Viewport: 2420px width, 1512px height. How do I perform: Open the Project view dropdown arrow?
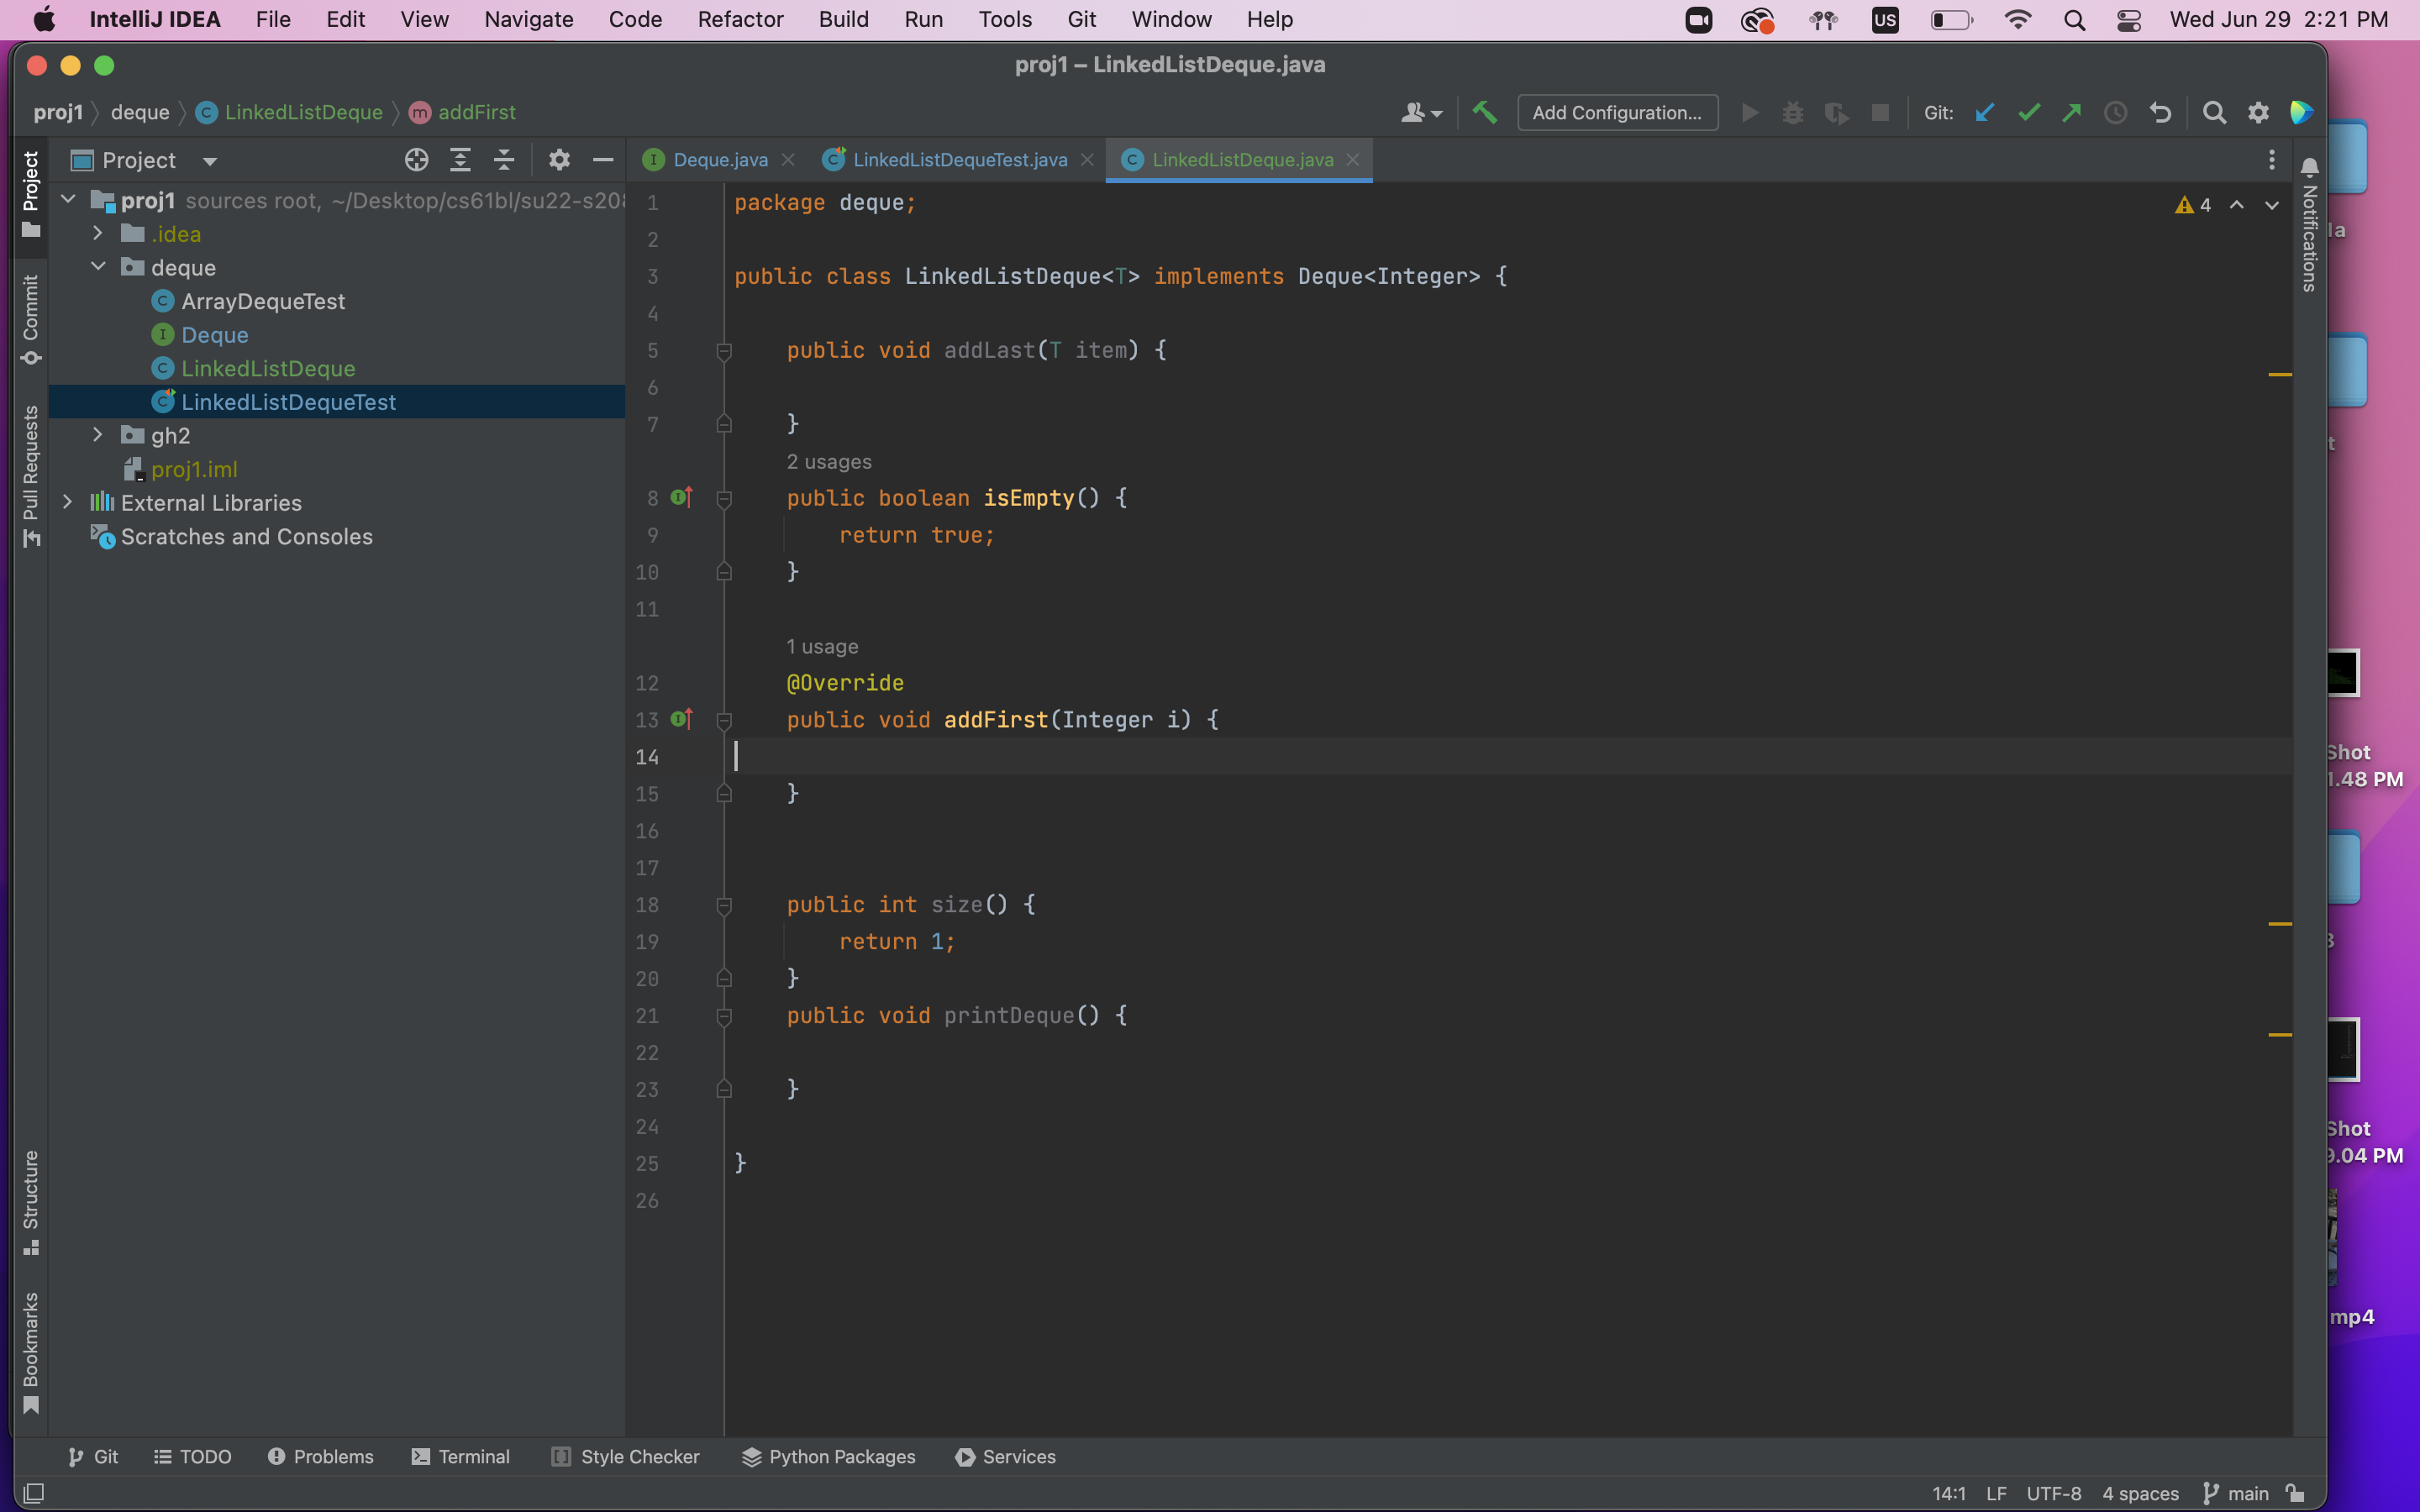210,161
